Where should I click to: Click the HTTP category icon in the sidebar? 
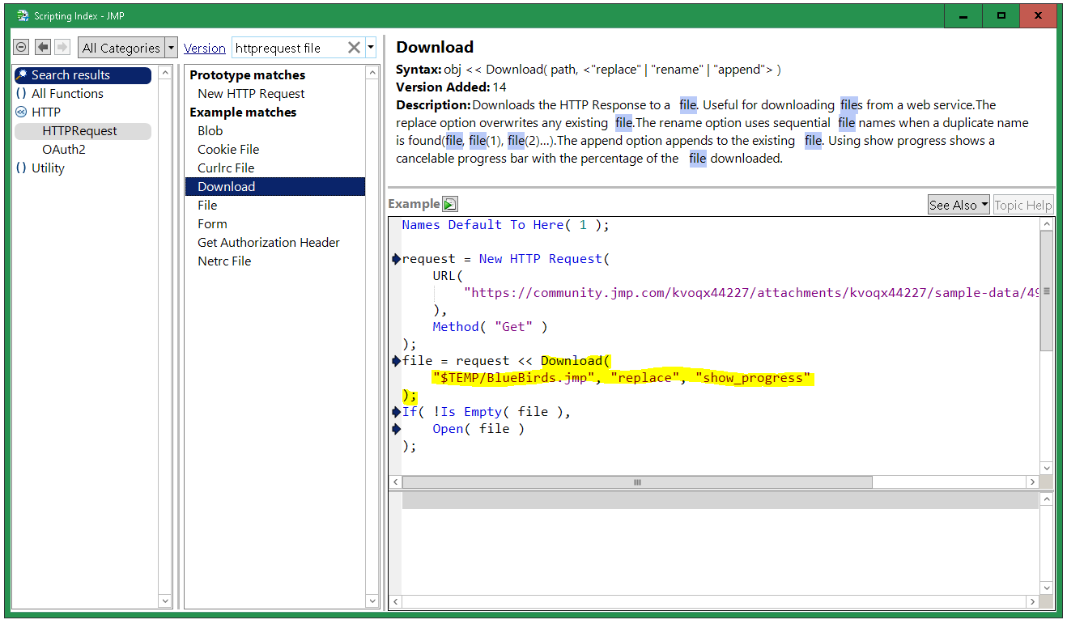[20, 112]
